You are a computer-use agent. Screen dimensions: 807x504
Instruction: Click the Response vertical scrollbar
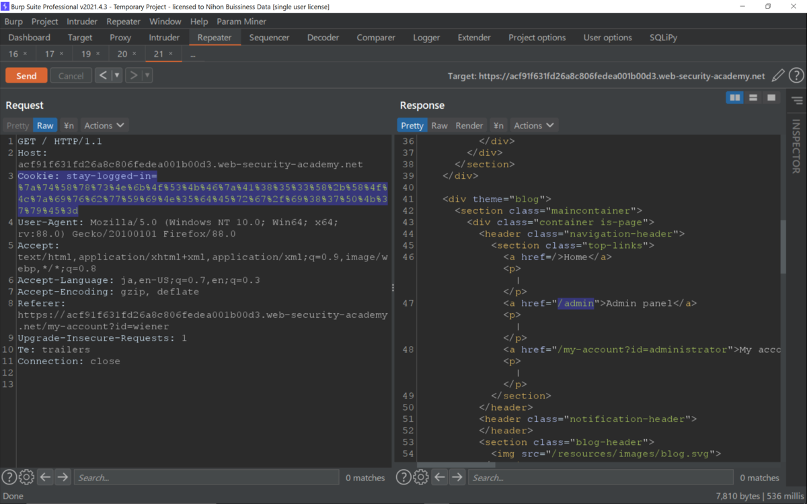click(x=783, y=246)
